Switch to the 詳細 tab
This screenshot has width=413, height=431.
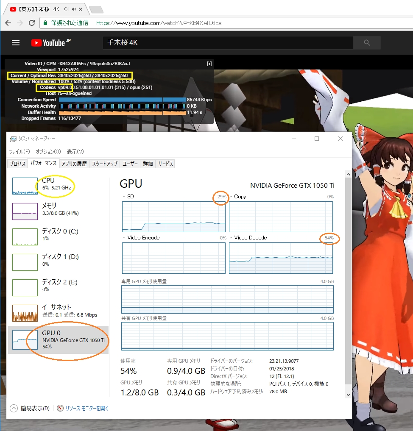point(148,164)
